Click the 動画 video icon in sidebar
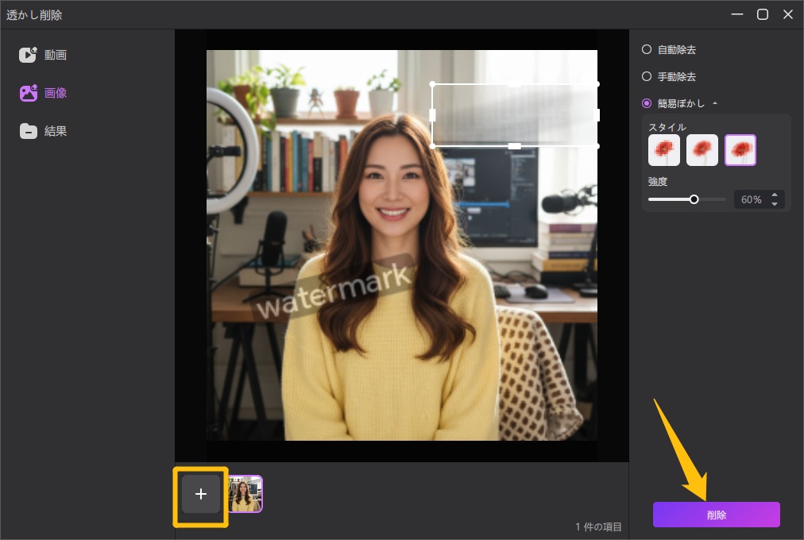 29,55
